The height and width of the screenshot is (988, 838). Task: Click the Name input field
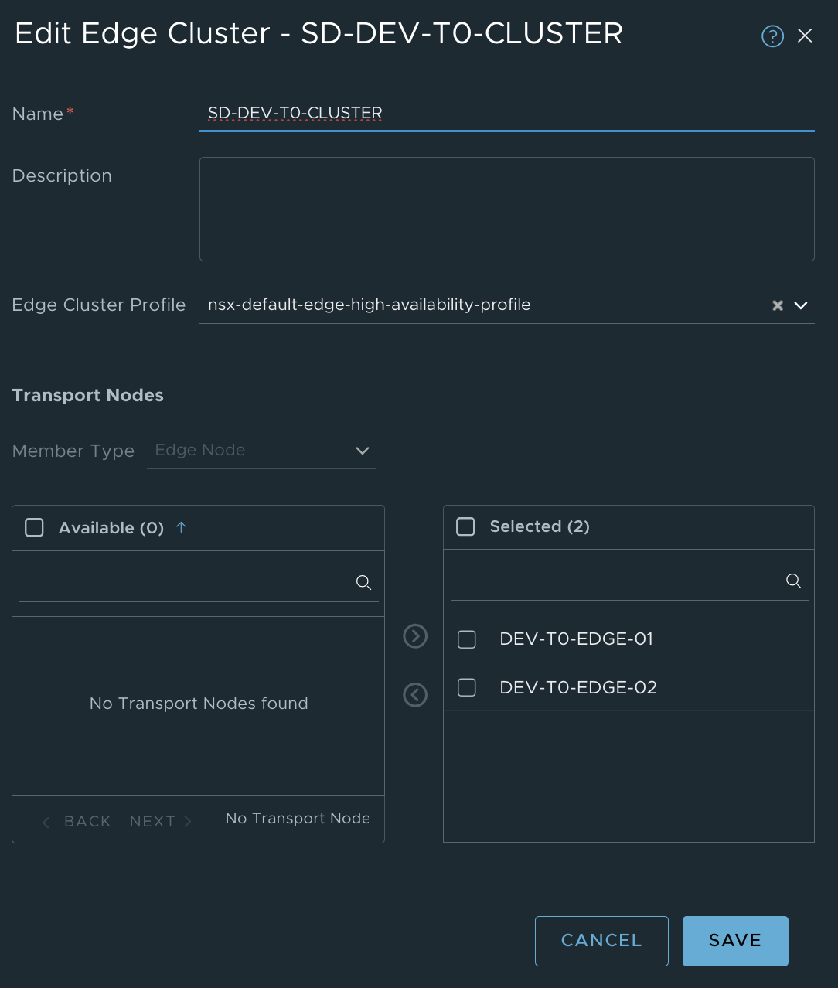tap(506, 114)
